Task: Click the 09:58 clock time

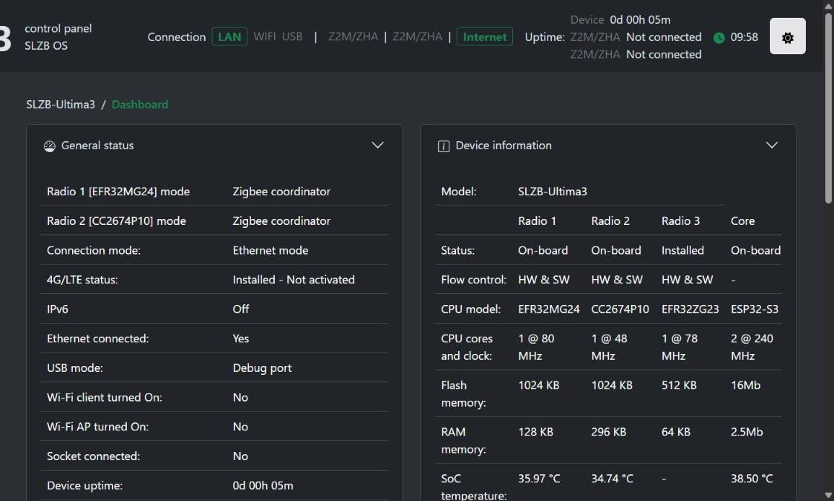Action: pos(744,37)
